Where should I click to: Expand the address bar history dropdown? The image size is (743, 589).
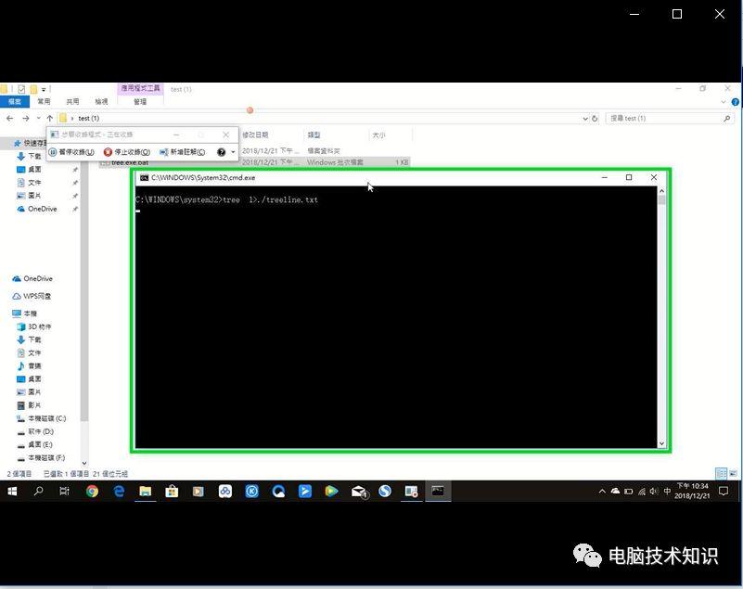[585, 119]
